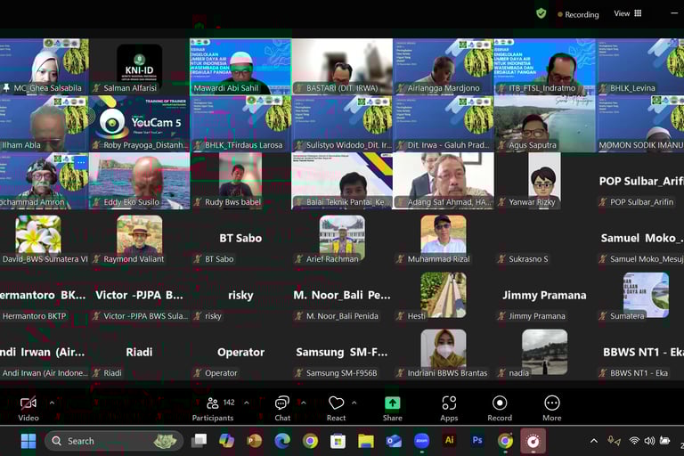Viewport: 684px width, 456px height.
Task: Select Arief Rachman's profile picture
Action: tap(342, 236)
